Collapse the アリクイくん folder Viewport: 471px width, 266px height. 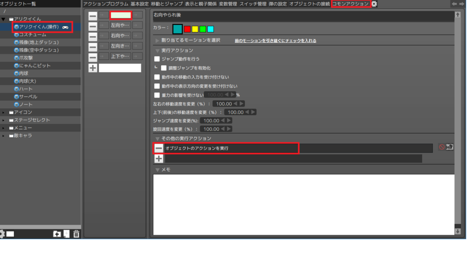(3, 19)
